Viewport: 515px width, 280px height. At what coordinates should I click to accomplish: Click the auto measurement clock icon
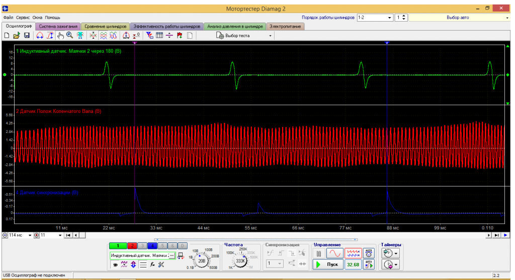click(x=369, y=253)
